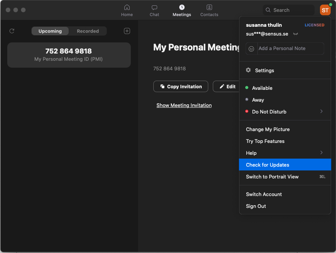Choose Switch Account

285,195
